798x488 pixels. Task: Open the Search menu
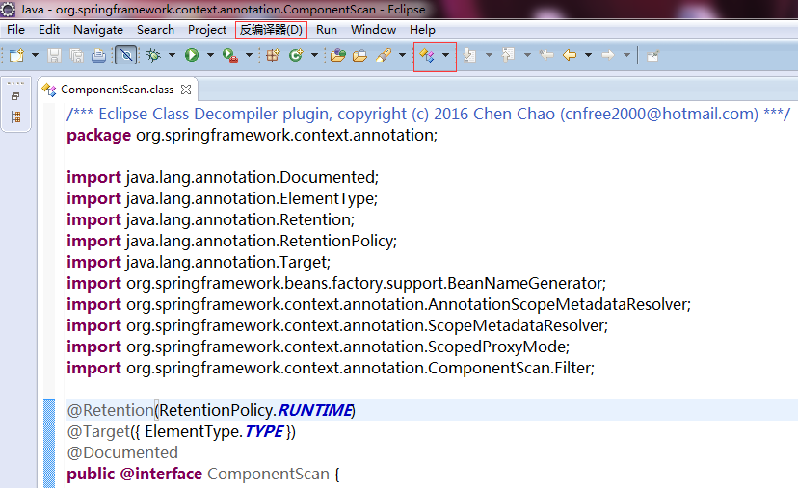155,30
